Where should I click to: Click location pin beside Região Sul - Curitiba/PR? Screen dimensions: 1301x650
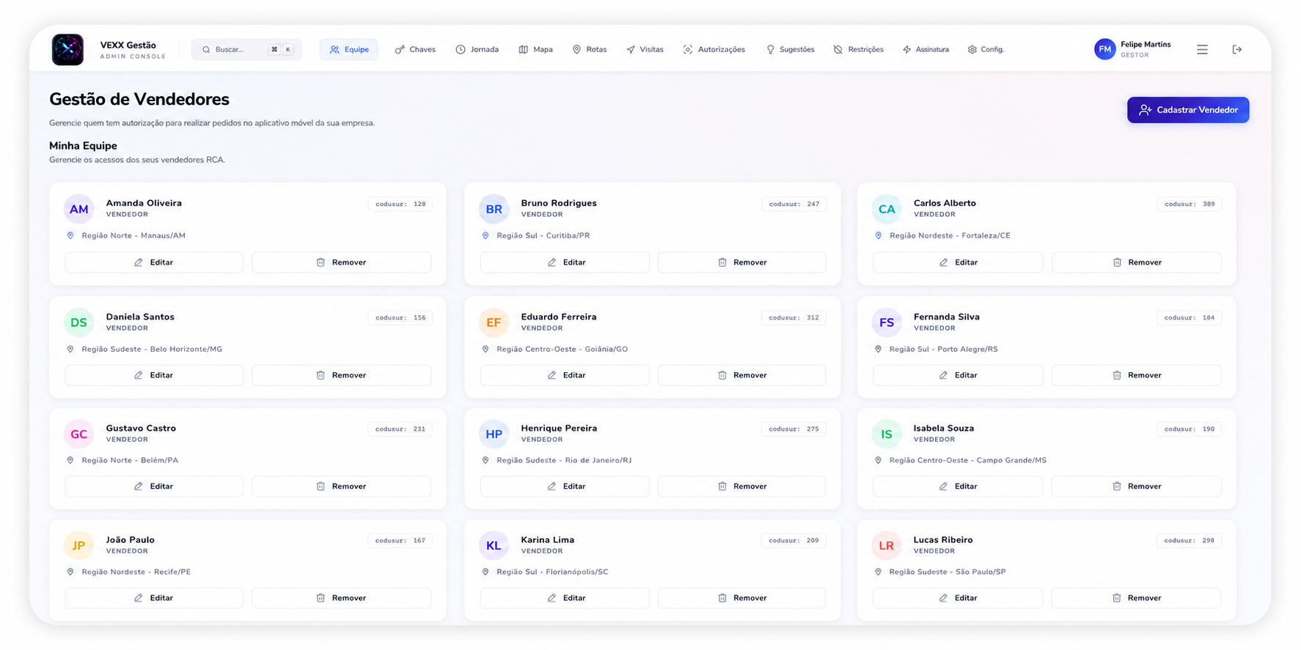485,236
